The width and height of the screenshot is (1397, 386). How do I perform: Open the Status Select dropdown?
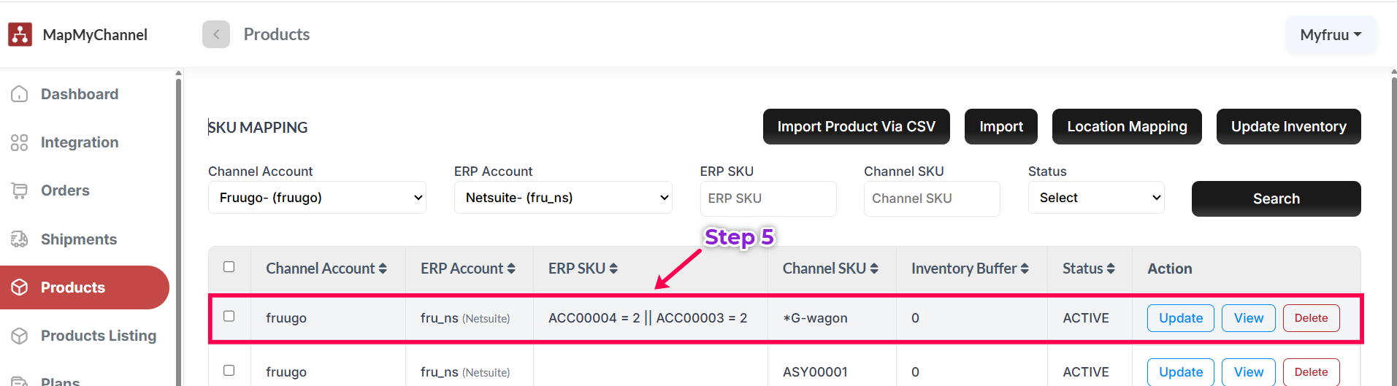(1096, 198)
